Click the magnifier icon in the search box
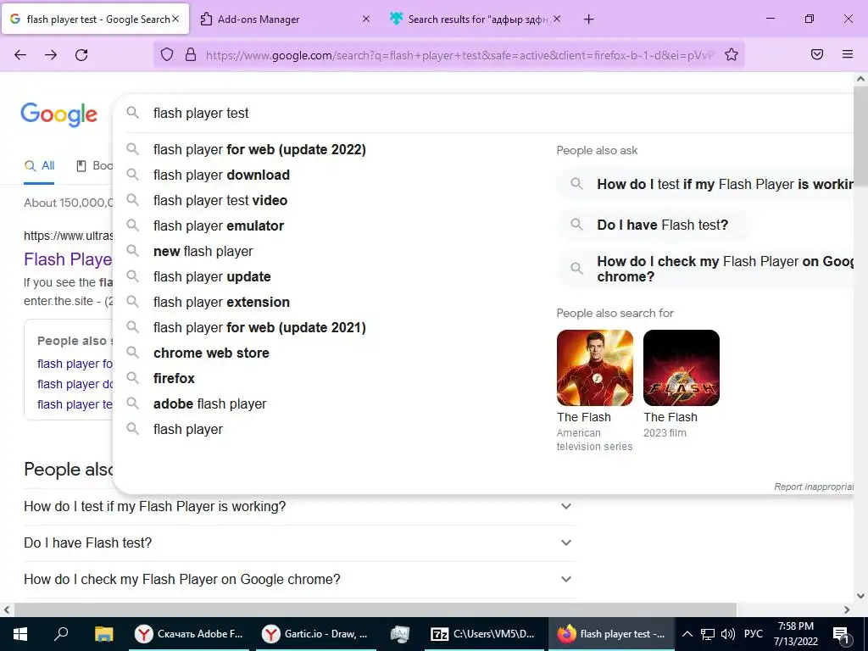868x651 pixels. click(132, 113)
